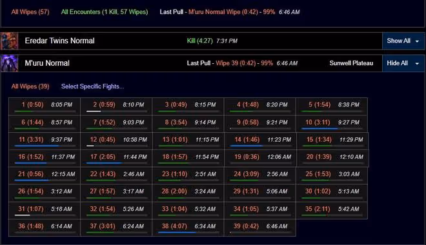Open wipe 31 (1:07) at 5:18 AM
Screen dimensions: 426x245
[45, 210]
